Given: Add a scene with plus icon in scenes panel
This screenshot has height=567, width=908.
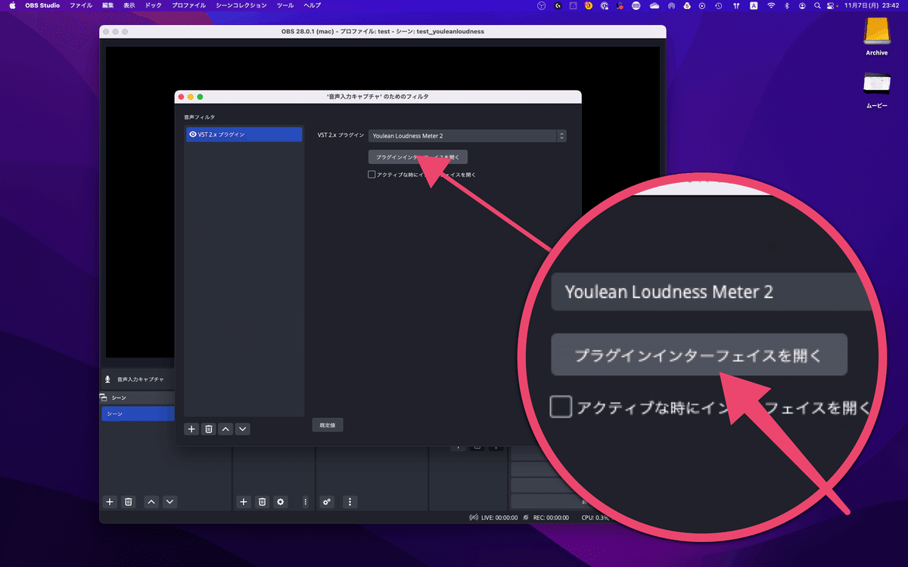Looking at the screenshot, I should [x=110, y=501].
